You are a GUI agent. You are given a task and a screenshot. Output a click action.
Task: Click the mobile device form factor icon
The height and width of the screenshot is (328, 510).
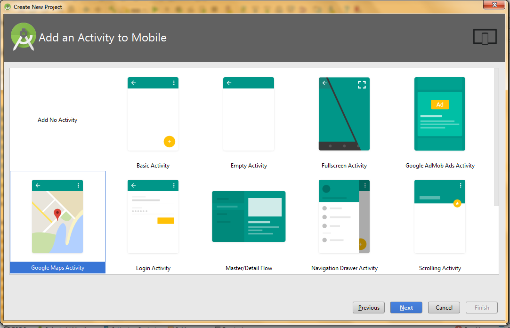[x=485, y=37]
